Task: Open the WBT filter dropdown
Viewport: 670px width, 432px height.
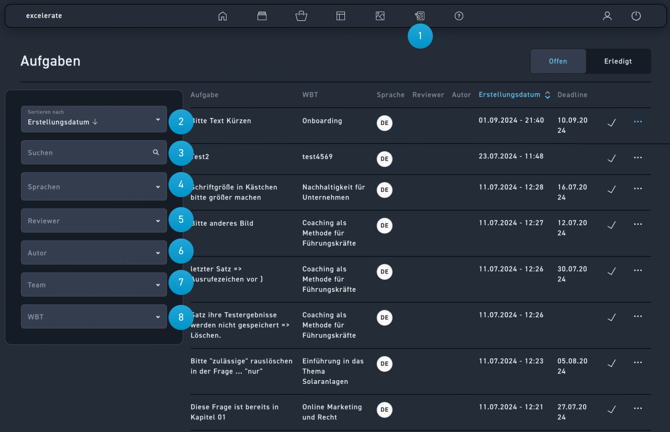Action: tap(94, 317)
